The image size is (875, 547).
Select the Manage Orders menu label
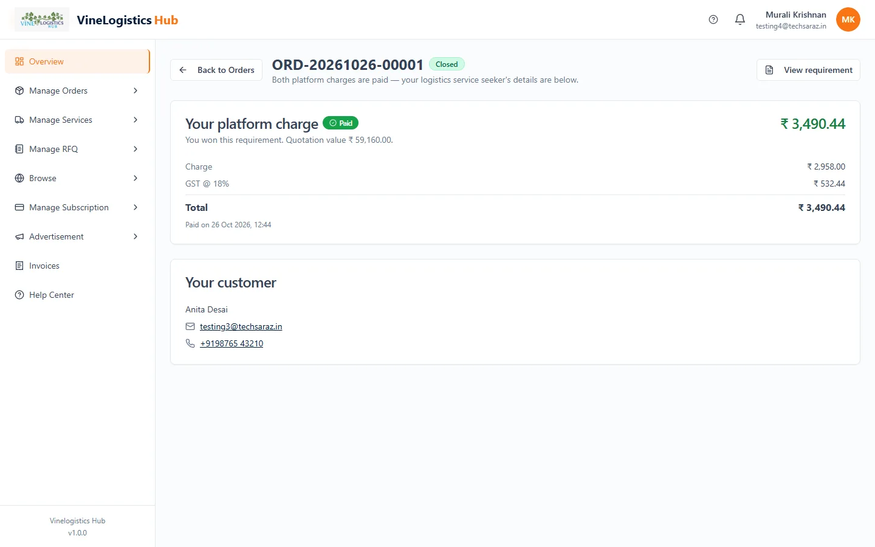pyautogui.click(x=58, y=91)
